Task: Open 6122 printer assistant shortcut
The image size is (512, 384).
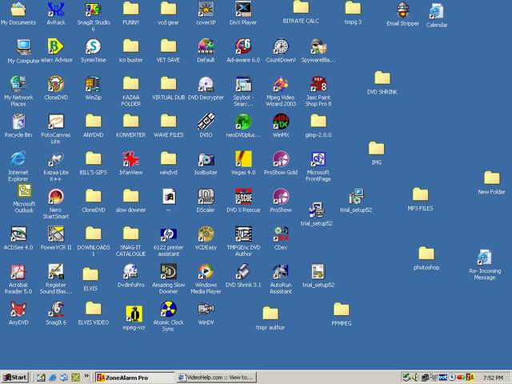Action: [169, 234]
